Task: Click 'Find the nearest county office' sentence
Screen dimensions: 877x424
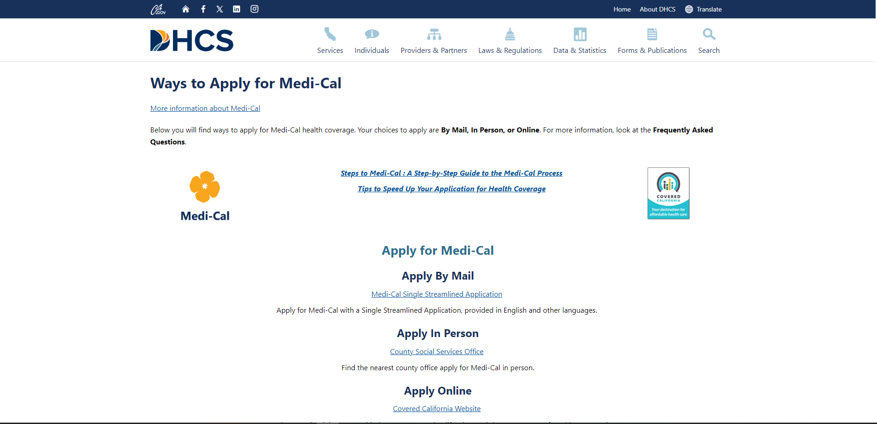Action: (438, 368)
